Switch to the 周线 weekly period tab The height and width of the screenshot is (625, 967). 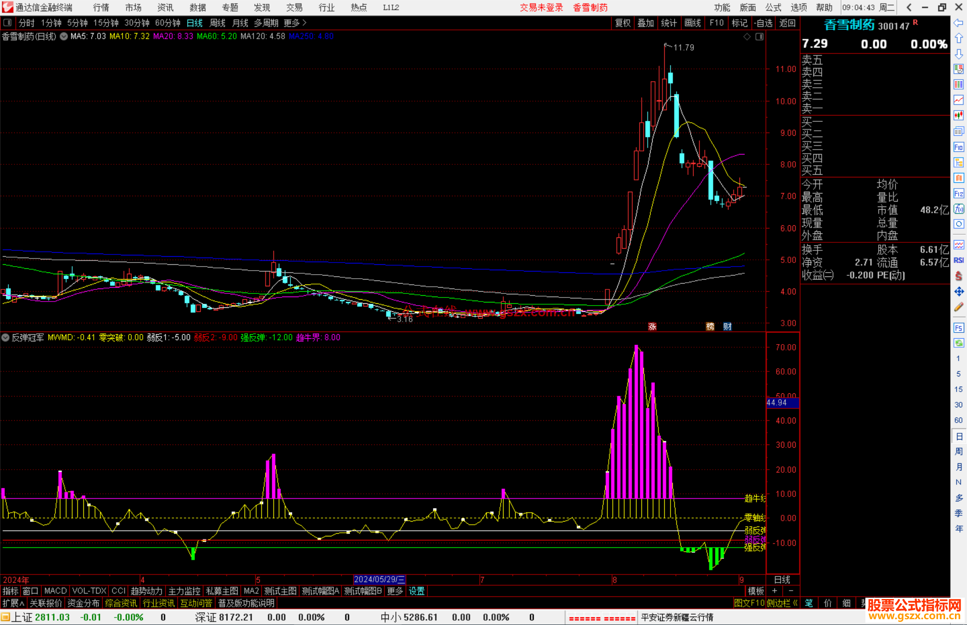[218, 23]
